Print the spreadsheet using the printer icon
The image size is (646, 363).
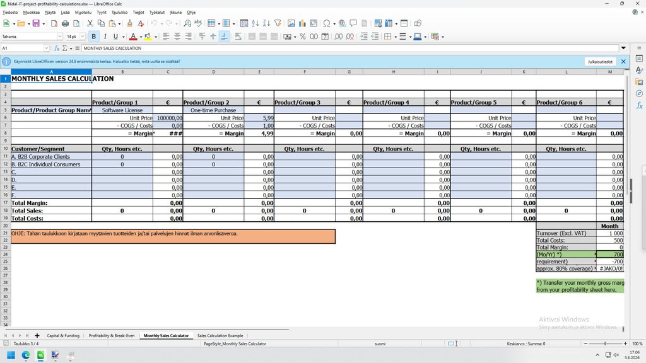(65, 23)
